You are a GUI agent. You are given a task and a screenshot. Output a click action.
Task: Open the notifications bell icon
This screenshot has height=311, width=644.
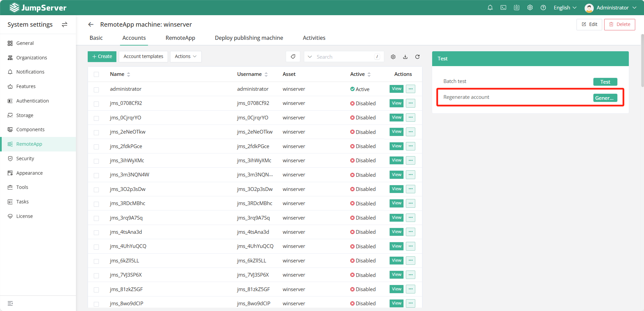click(490, 7)
